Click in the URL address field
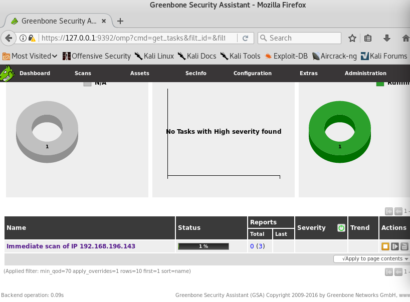410x302 pixels. tap(133, 38)
